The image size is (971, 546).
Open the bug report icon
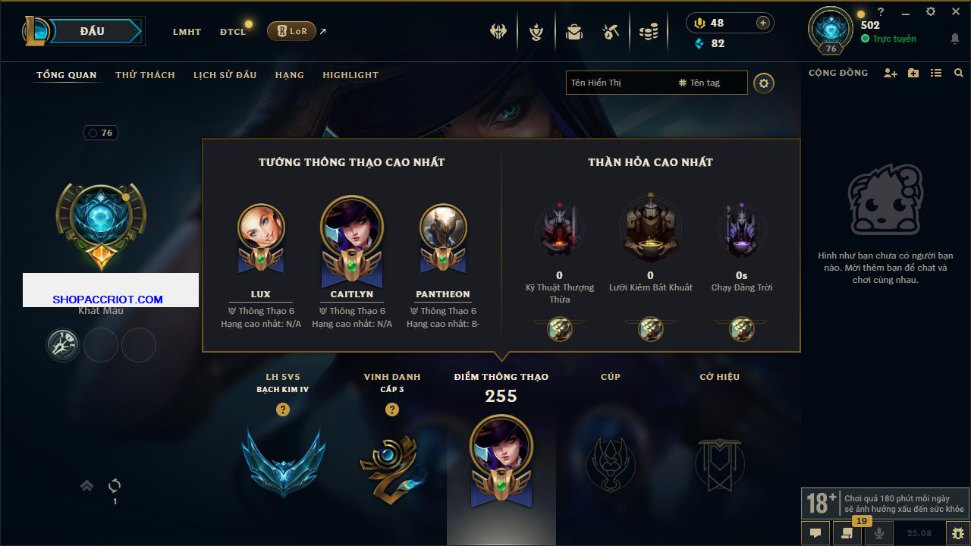[958, 533]
